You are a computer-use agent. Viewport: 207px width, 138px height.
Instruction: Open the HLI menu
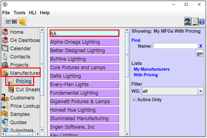coord(32,13)
